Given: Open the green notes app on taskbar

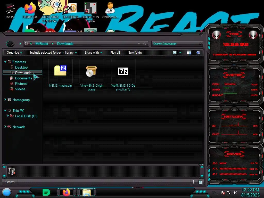Looking at the screenshot, I should [x=46, y=192].
